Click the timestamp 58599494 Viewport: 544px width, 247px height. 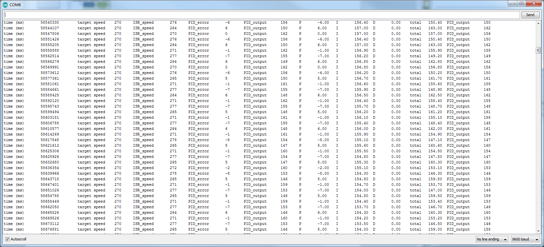50,112
